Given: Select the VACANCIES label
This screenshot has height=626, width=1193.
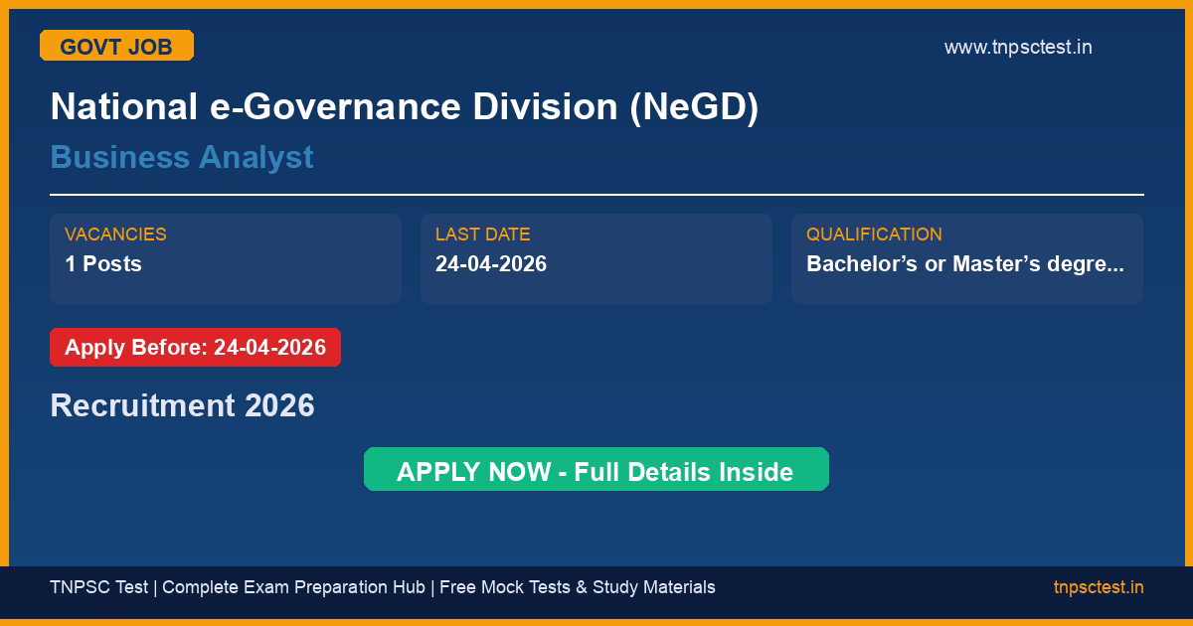Looking at the screenshot, I should pyautogui.click(x=115, y=235).
